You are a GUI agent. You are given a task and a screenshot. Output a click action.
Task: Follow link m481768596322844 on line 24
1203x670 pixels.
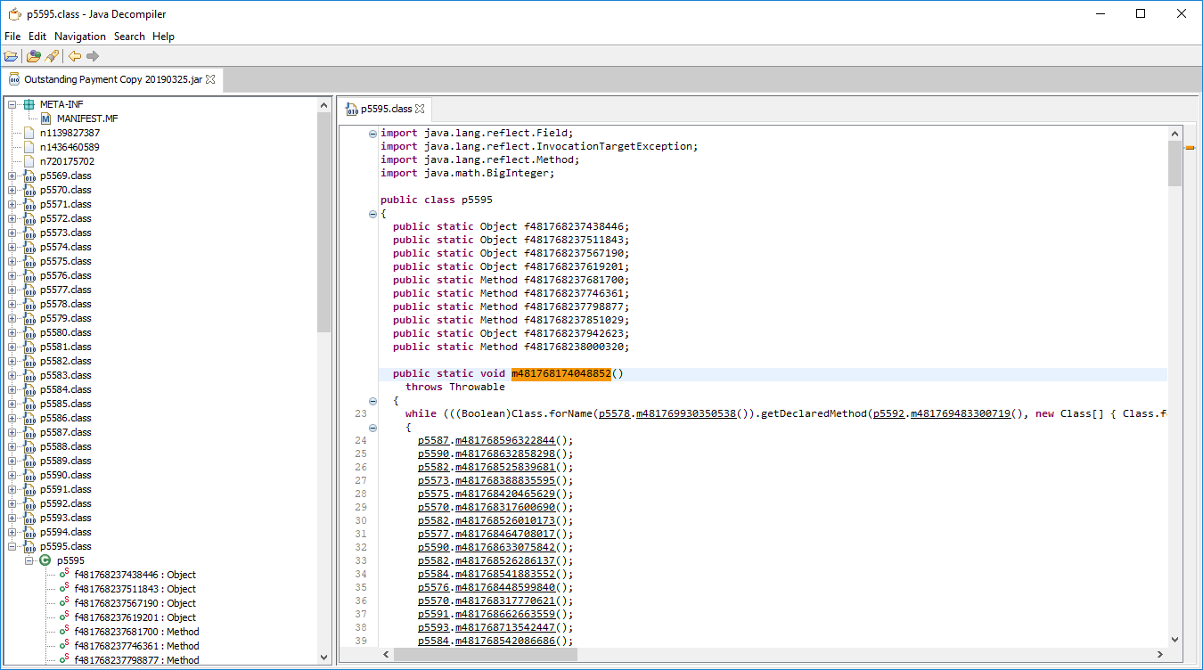(x=505, y=440)
